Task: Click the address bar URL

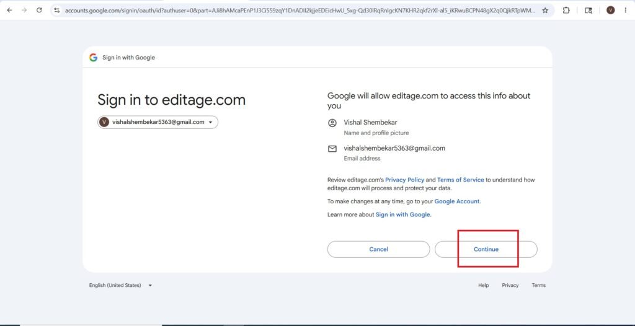Action: pos(300,11)
